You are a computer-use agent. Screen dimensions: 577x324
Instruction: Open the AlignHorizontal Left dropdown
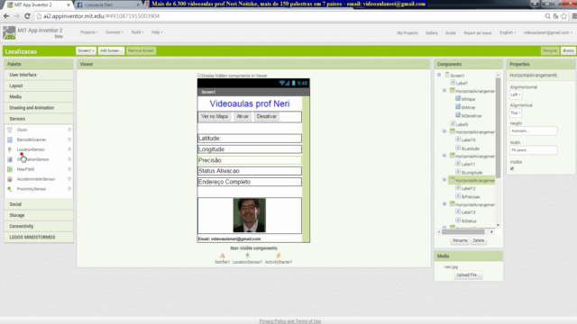tap(516, 94)
